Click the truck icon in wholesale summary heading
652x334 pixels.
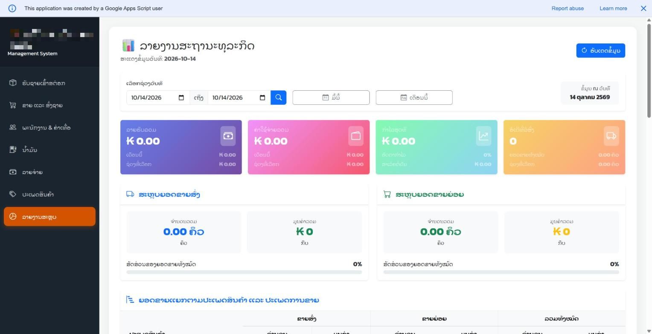[130, 194]
